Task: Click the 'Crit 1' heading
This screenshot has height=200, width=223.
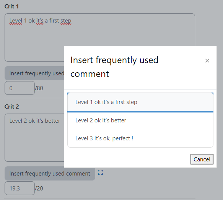Action: 11,7
